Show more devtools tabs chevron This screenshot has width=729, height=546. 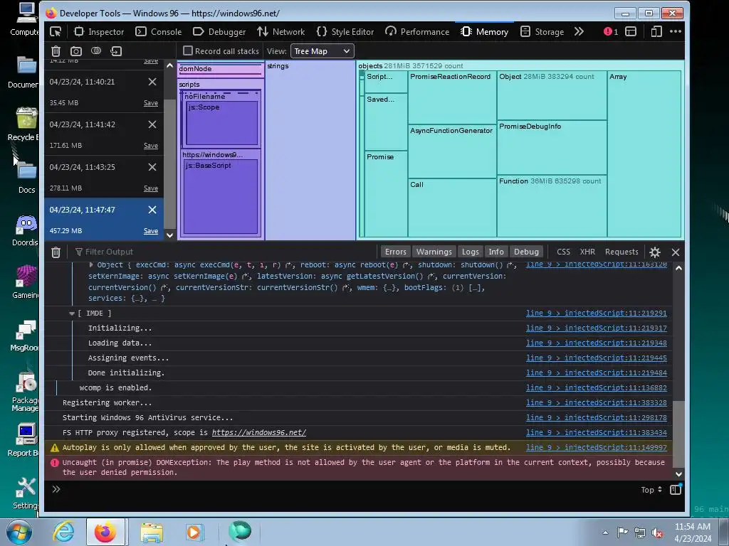click(x=579, y=31)
